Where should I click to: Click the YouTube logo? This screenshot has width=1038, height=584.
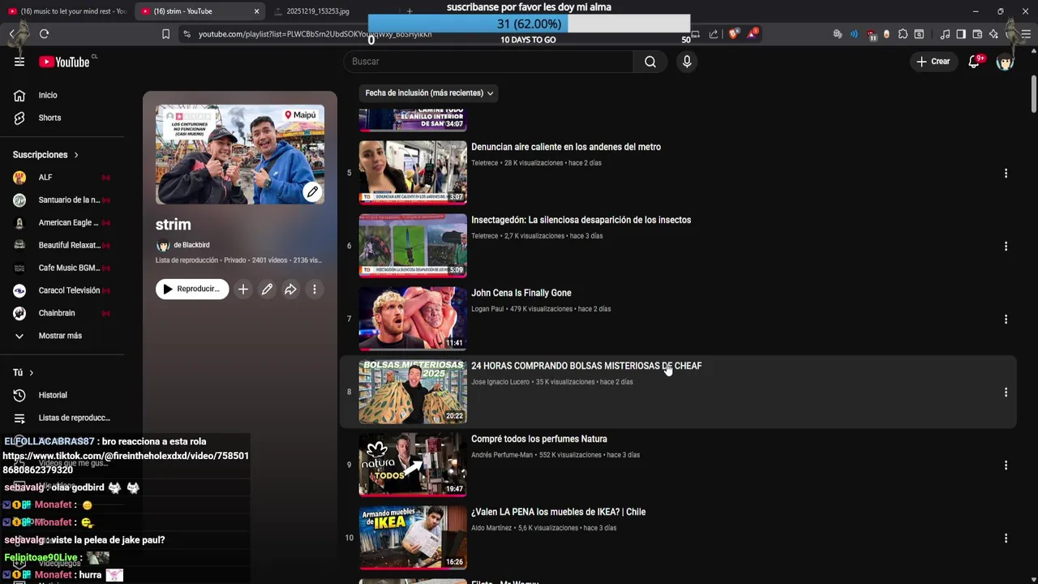point(64,62)
